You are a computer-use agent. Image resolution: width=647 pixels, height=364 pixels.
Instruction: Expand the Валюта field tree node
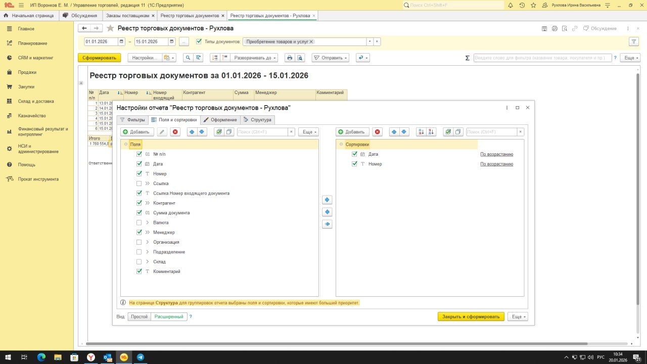148,222
